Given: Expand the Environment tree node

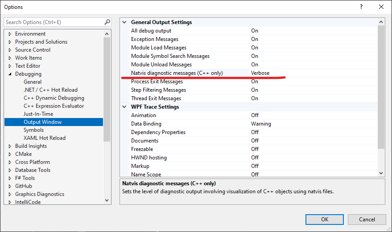Looking at the screenshot, I should (10, 34).
